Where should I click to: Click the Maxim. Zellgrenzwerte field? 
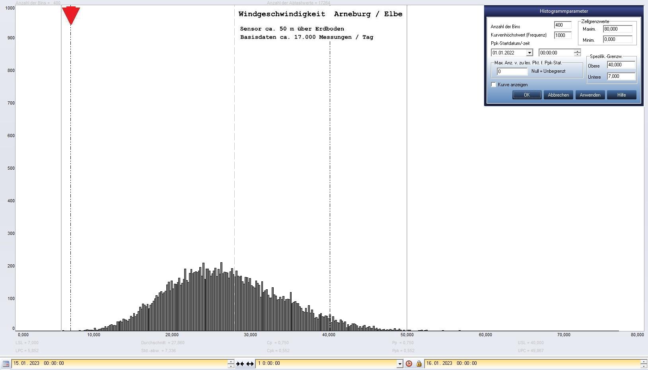click(x=617, y=29)
